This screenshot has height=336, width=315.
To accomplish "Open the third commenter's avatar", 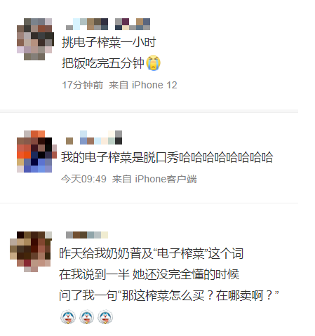I will [x=31, y=252].
